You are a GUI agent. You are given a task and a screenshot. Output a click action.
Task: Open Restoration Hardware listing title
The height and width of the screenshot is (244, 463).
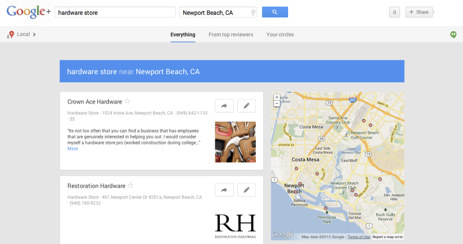pos(96,186)
